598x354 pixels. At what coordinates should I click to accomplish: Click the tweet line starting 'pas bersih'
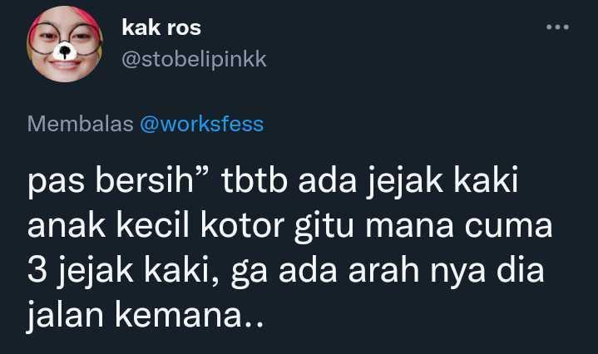(273, 182)
